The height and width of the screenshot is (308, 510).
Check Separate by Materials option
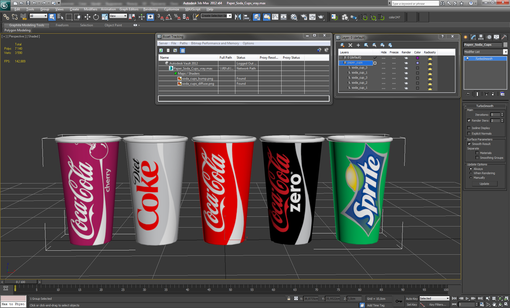477,153
